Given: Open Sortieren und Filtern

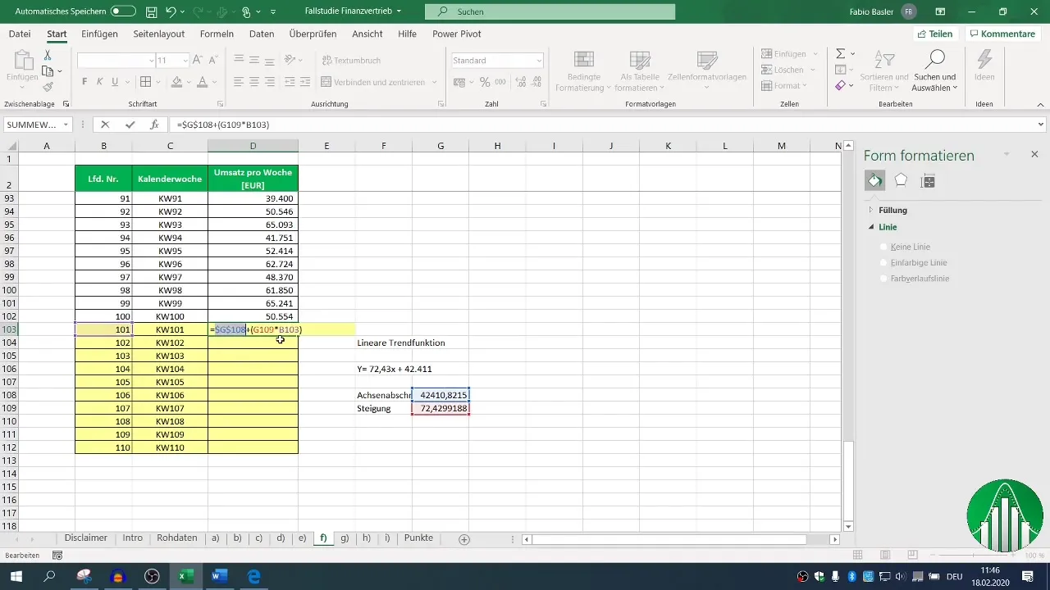Looking at the screenshot, I should tap(884, 70).
